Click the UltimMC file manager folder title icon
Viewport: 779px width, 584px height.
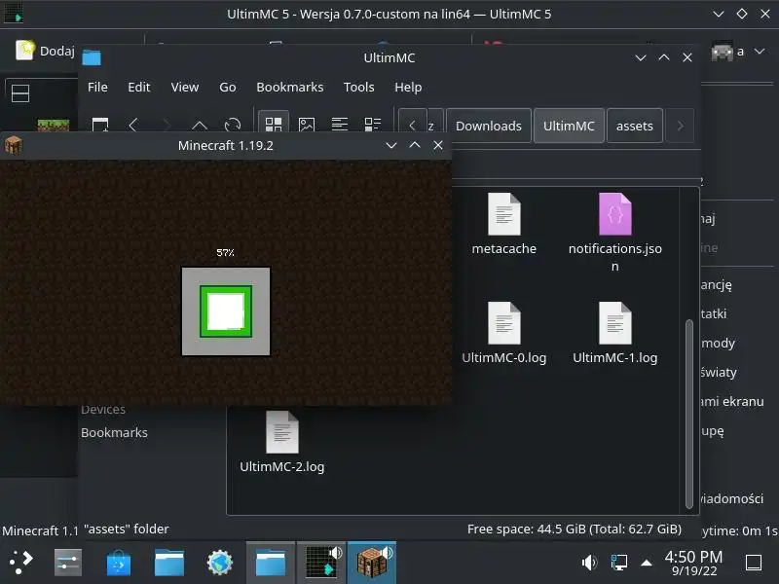(x=92, y=57)
